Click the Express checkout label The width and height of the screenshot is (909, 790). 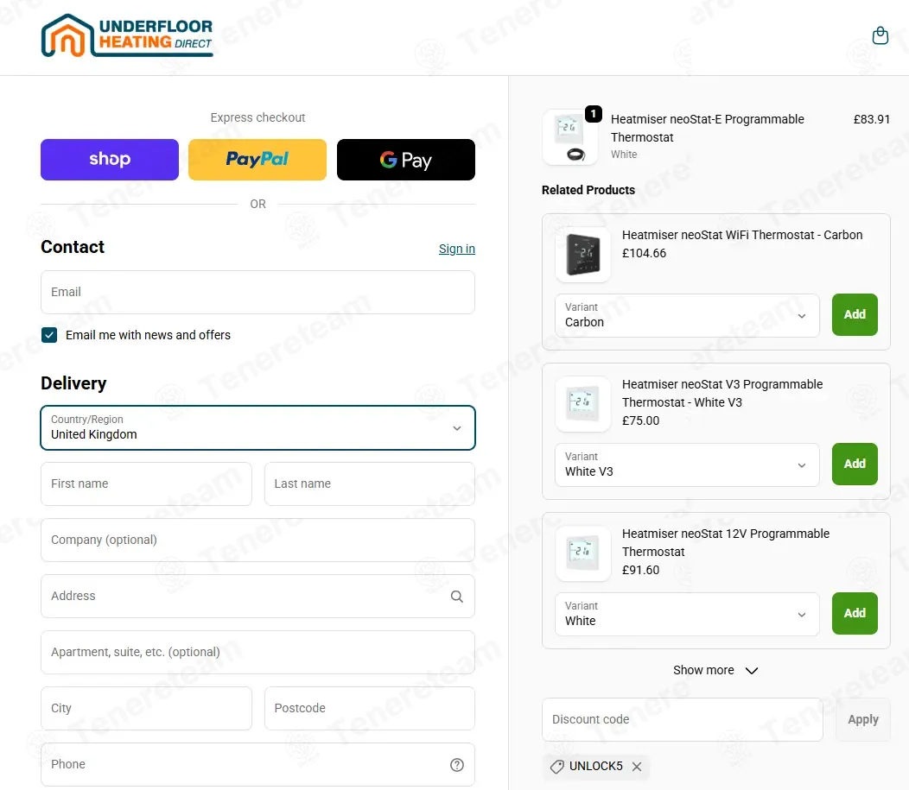click(257, 117)
